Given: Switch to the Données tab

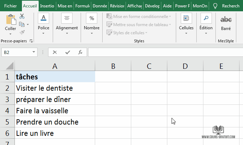Looking at the screenshot, I should click(x=100, y=6).
